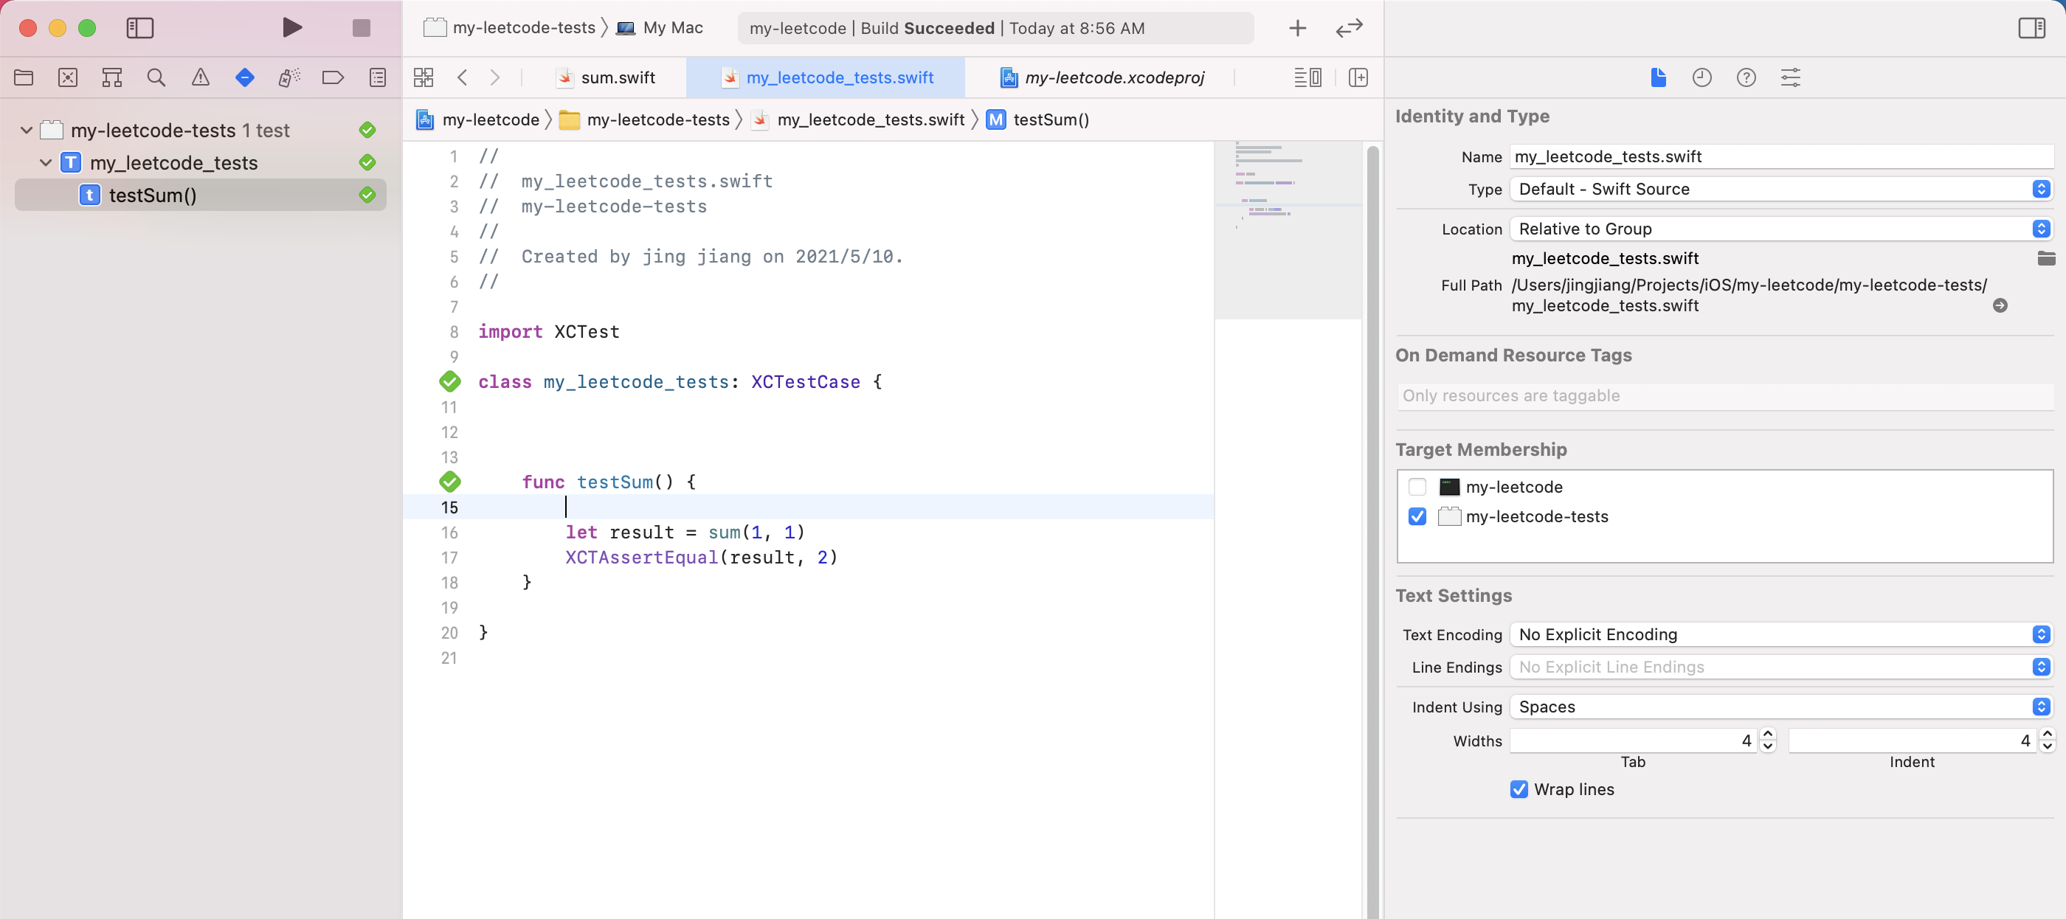2066x919 pixels.
Task: Click my-leetcode-tests scheme selector
Action: tap(509, 28)
